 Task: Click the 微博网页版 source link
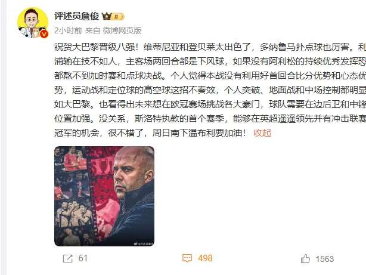pos(122,30)
